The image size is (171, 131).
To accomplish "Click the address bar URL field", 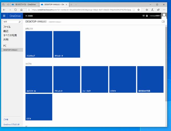I will [81, 10].
